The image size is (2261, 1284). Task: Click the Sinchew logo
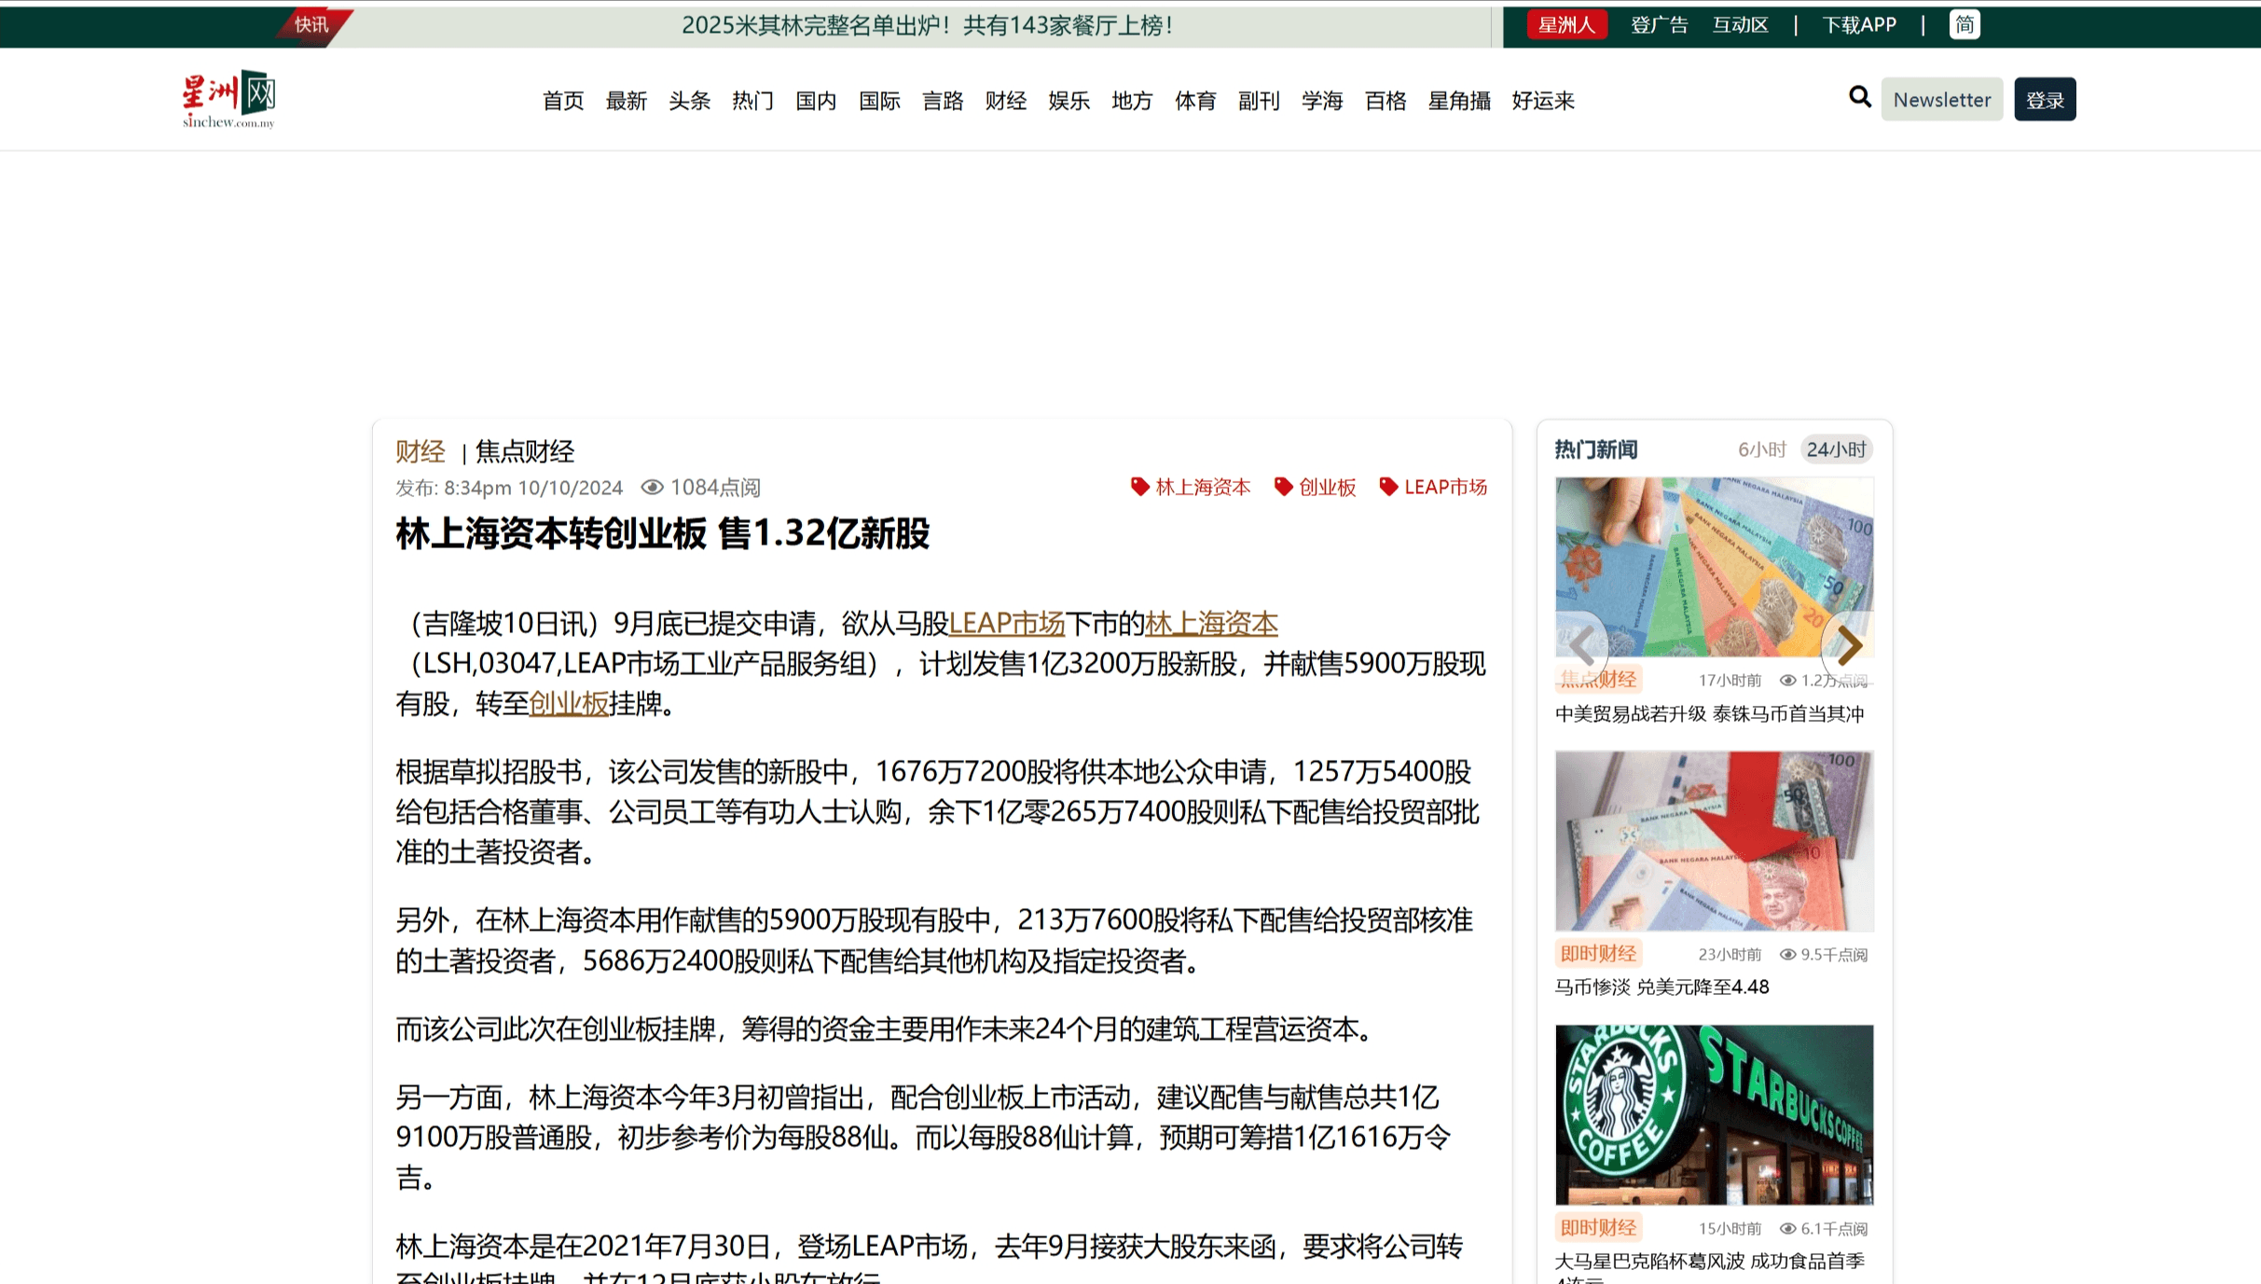pyautogui.click(x=228, y=99)
